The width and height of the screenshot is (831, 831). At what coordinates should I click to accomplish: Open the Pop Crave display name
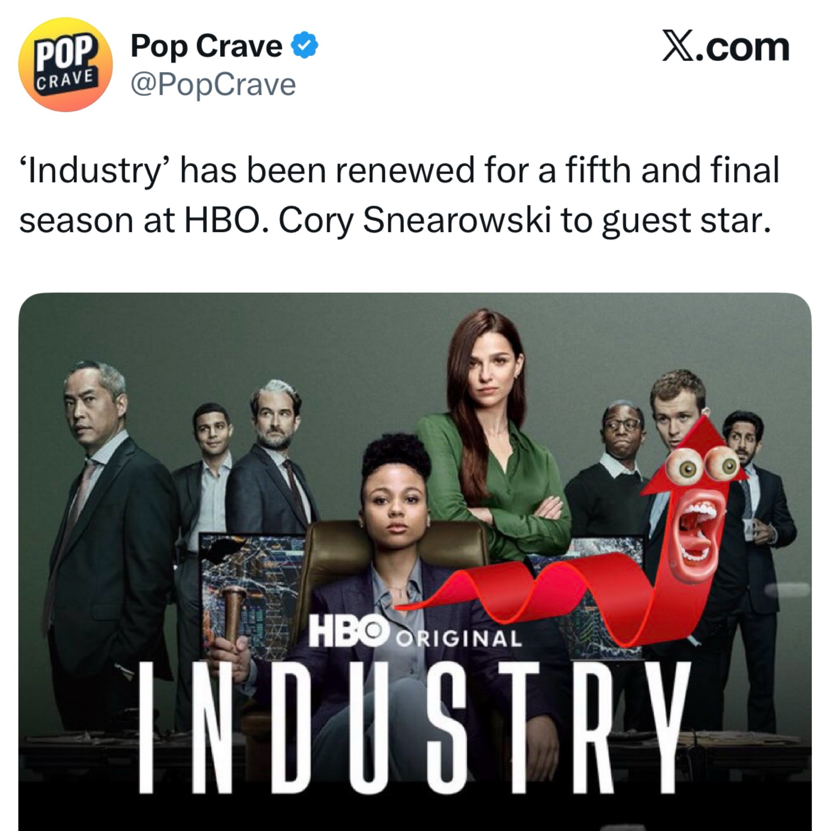207,46
